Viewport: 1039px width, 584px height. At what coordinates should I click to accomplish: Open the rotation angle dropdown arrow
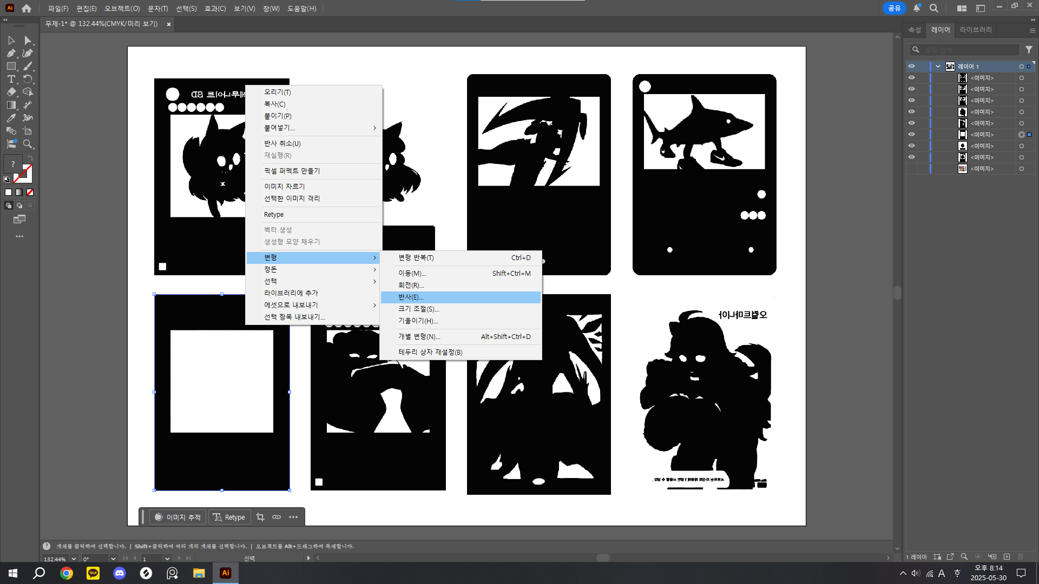pyautogui.click(x=113, y=559)
